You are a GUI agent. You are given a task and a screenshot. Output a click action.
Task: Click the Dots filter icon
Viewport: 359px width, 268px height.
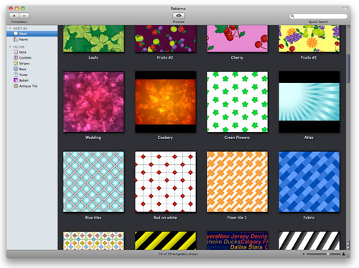16,52
